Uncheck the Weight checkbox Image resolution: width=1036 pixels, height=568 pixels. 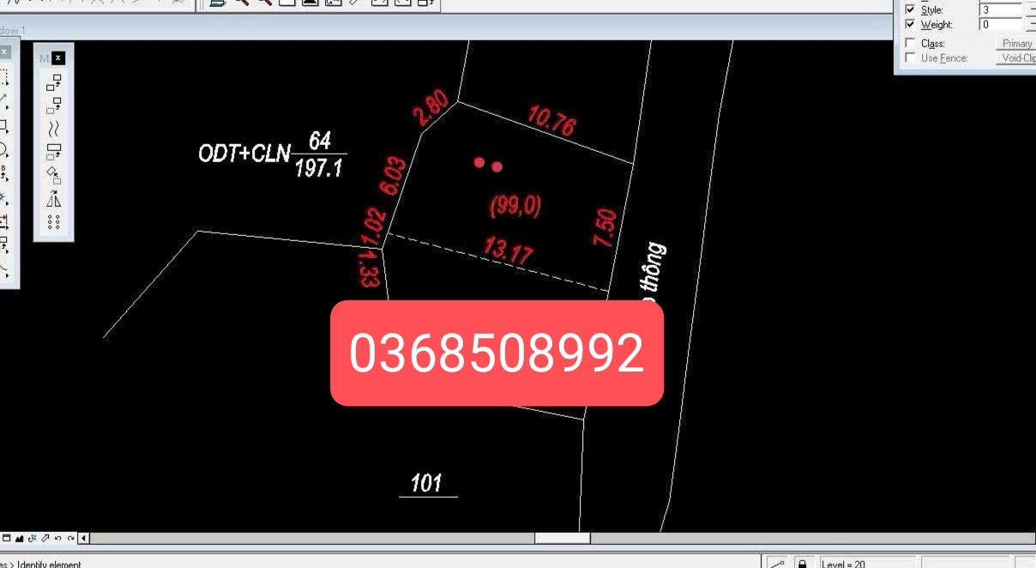910,25
